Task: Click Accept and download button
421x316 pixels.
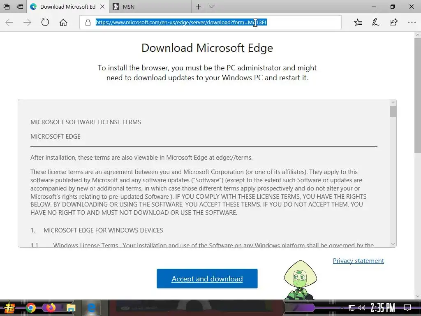Action: point(207,279)
